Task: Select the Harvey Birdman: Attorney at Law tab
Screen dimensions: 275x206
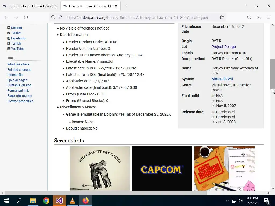Action: click(x=91, y=6)
